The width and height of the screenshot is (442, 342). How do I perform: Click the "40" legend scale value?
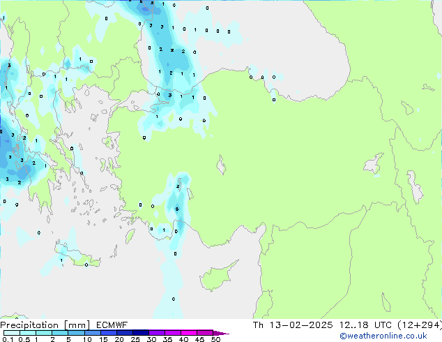pyautogui.click(x=183, y=339)
